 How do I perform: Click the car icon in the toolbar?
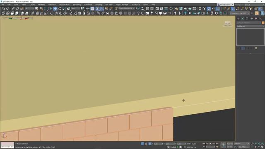click(108, 13)
